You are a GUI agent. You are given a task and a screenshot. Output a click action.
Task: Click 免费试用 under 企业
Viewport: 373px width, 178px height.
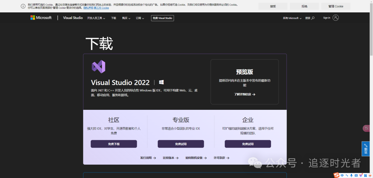pyautogui.click(x=248, y=144)
